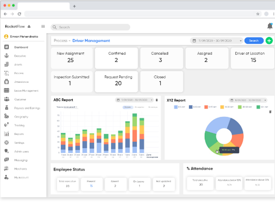Click the orange legend swatch in XYZ Report
The image size is (275, 206).
point(206,107)
